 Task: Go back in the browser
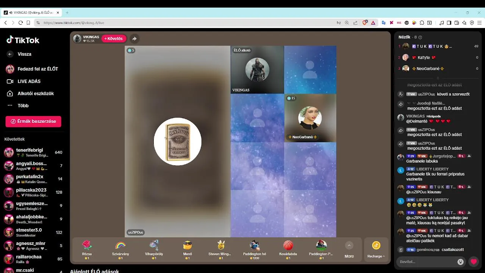point(5,23)
